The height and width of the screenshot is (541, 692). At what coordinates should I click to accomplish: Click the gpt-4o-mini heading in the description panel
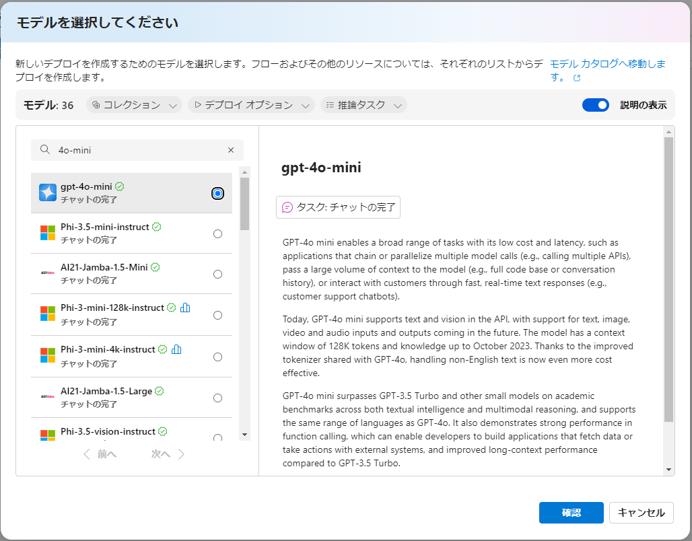(x=321, y=168)
